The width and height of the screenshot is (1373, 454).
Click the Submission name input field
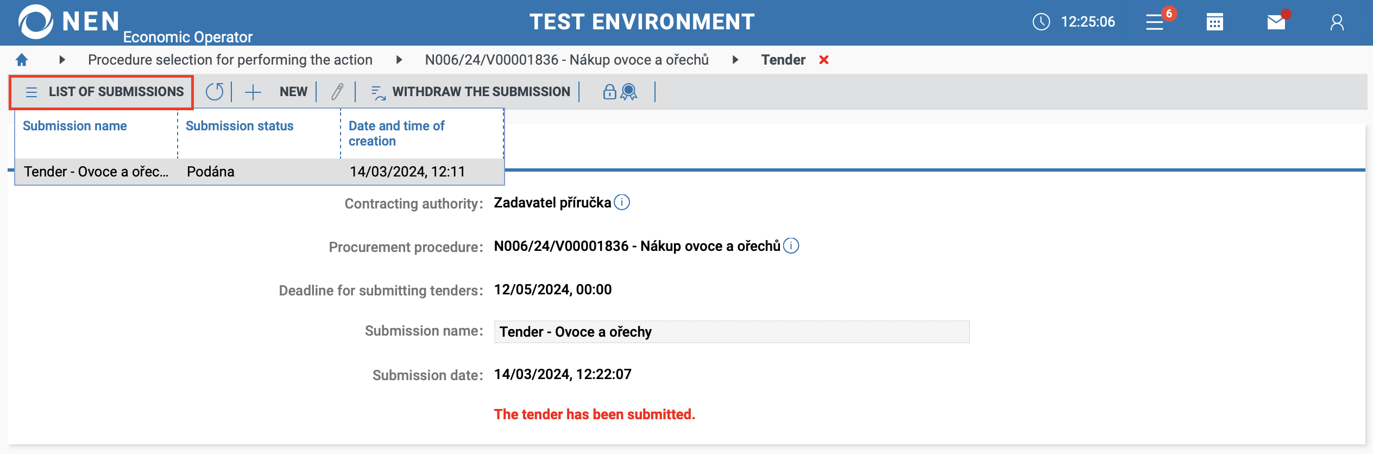coord(731,332)
